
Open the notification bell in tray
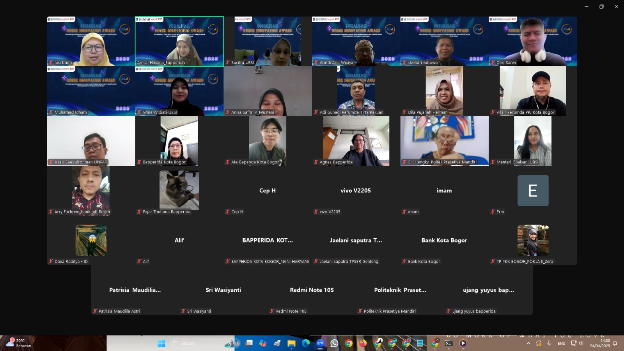pyautogui.click(x=615, y=343)
